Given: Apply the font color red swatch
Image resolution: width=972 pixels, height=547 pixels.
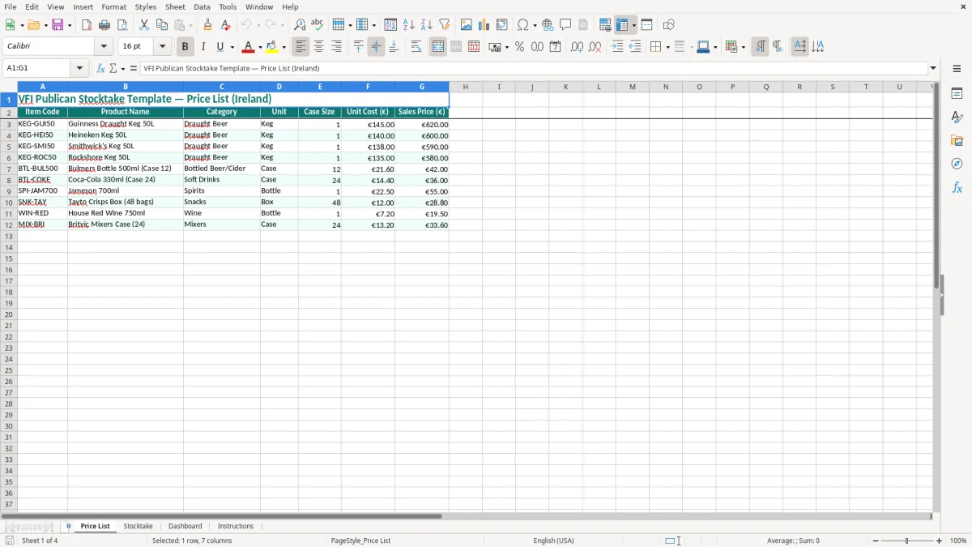Looking at the screenshot, I should (249, 47).
